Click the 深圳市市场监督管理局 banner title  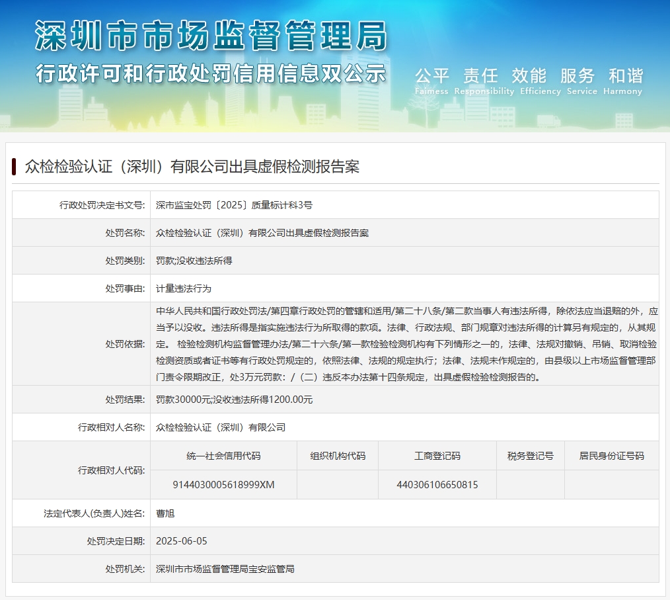(210, 36)
